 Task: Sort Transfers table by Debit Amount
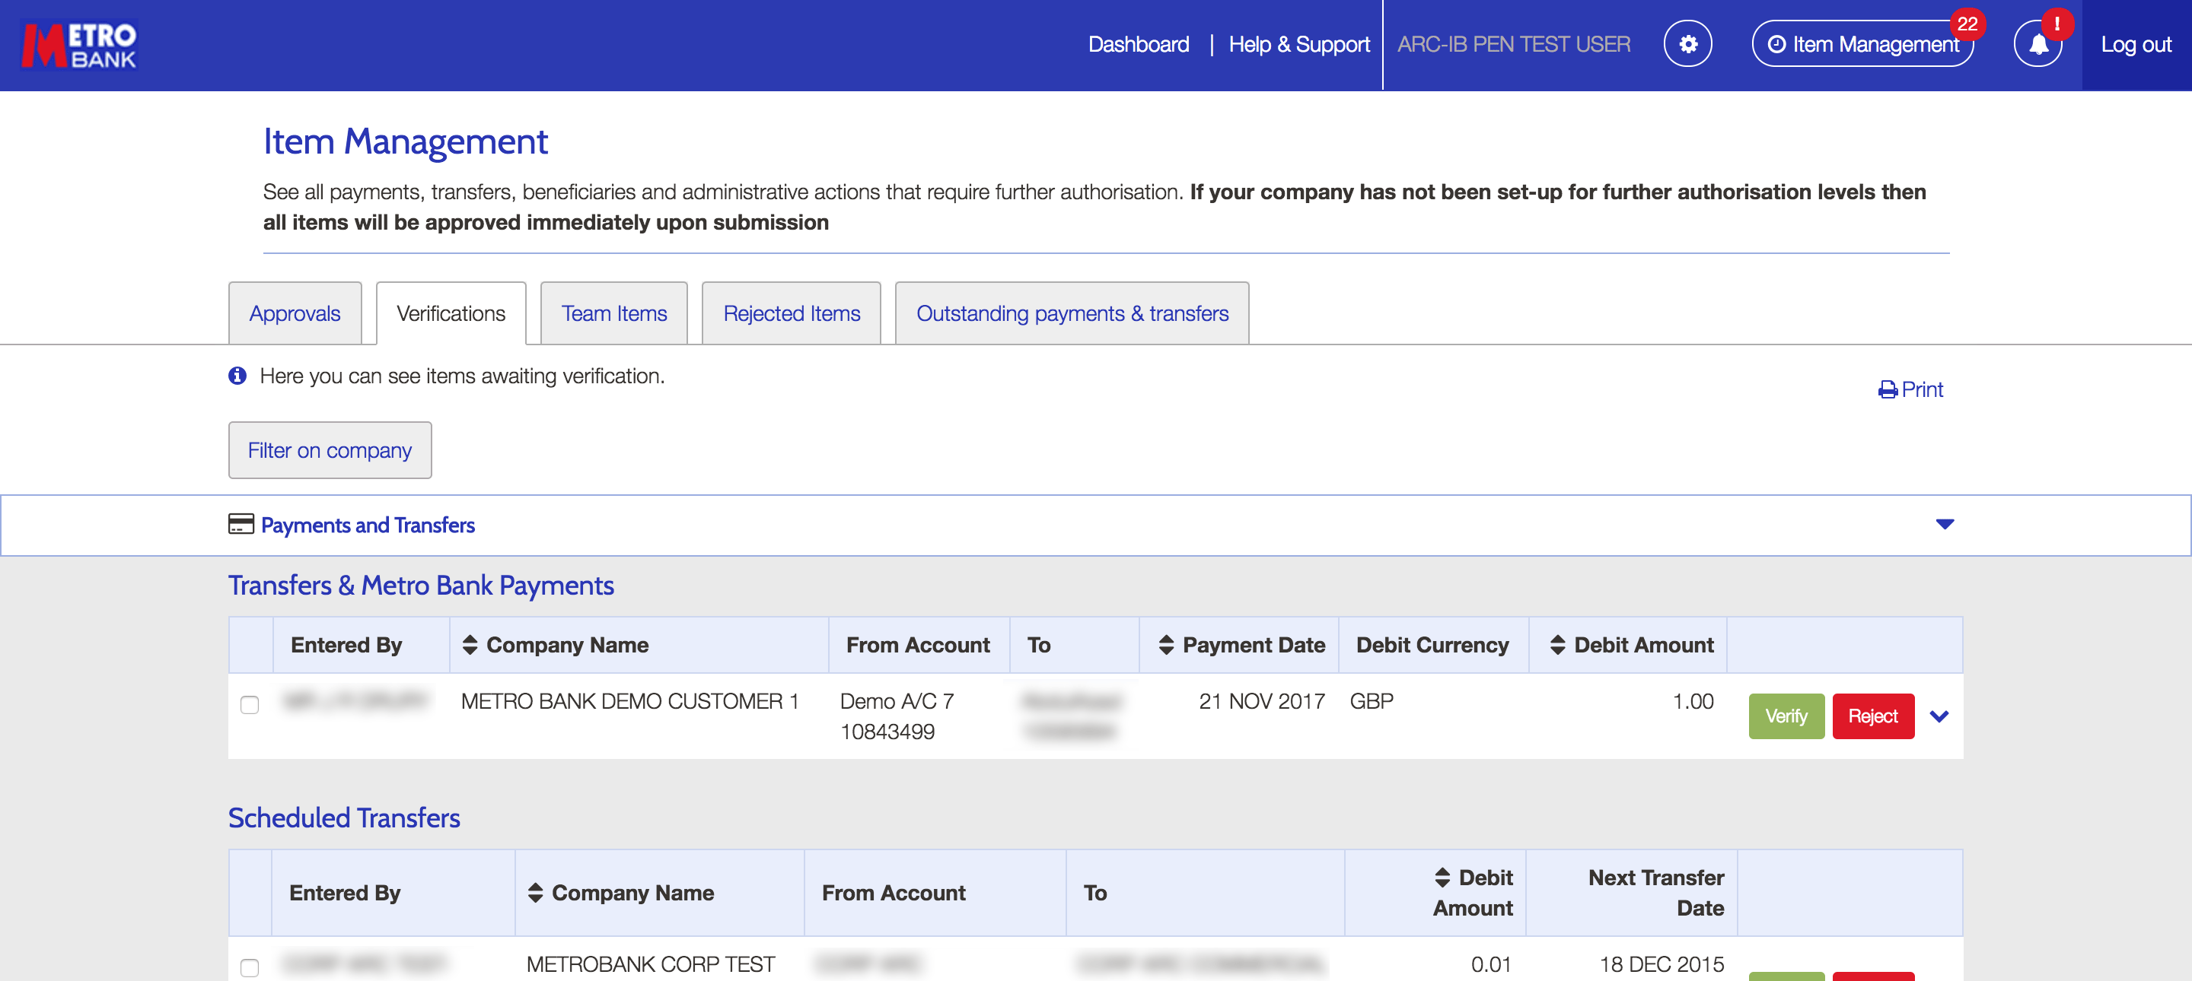[x=1557, y=645]
